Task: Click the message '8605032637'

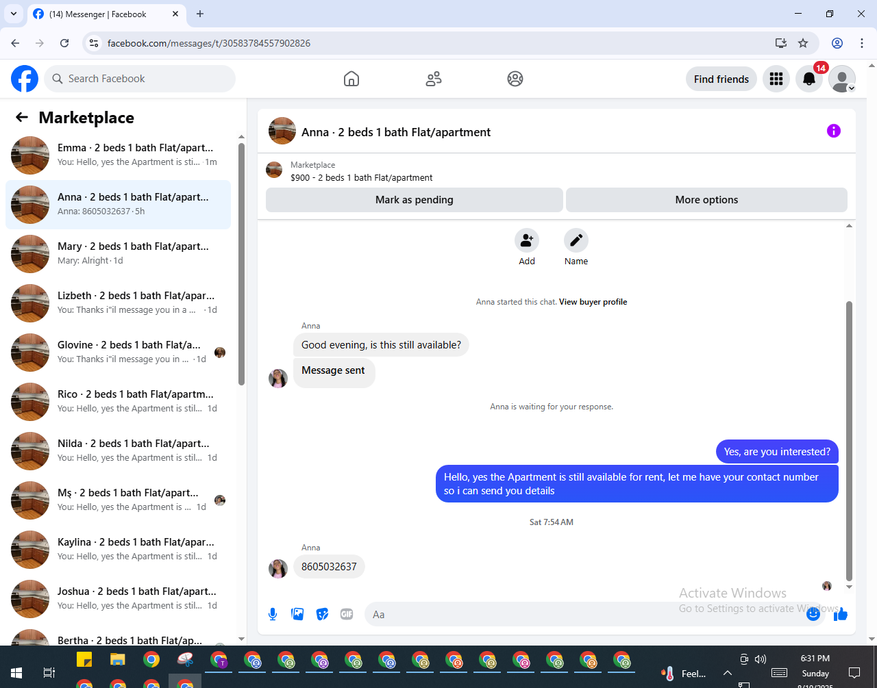Action: [329, 567]
